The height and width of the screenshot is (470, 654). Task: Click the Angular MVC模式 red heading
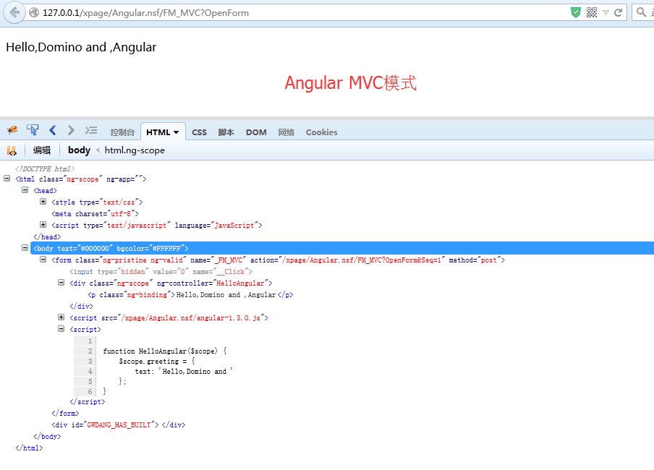pyautogui.click(x=351, y=82)
